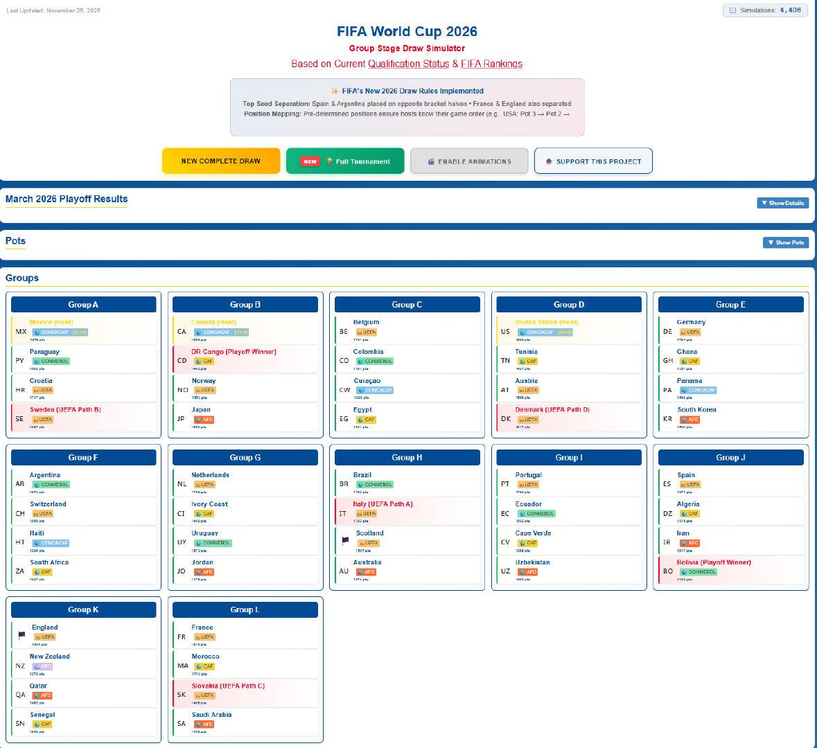Screen dimensions: 817x748
Task: Click team name Norway in Group B
Action: (x=203, y=381)
